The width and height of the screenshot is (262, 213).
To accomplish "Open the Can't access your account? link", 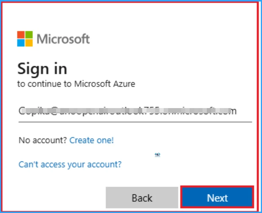I will 70,164.
